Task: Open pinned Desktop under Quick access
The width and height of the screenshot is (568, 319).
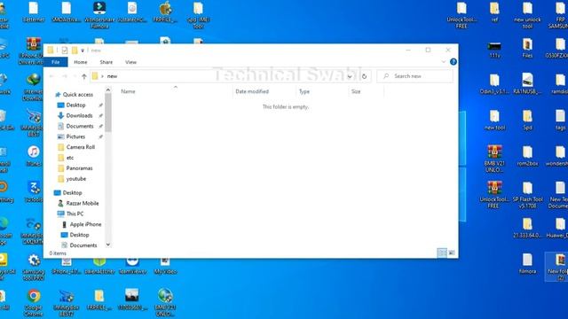Action: point(75,105)
